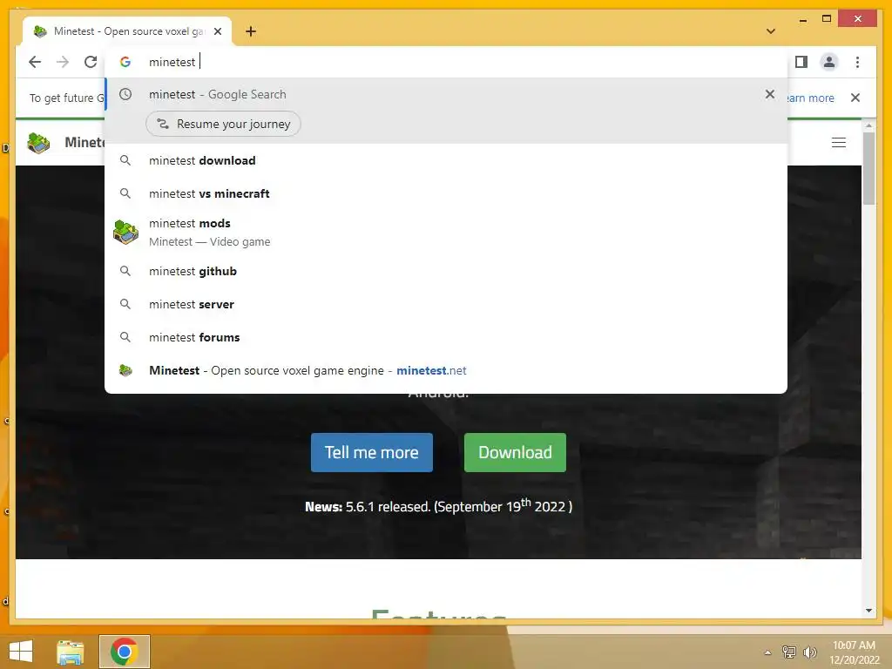Open the taskbar clock showing 10:07 AM

(854, 652)
